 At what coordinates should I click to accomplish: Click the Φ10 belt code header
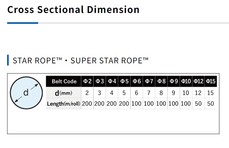pyautogui.click(x=186, y=82)
